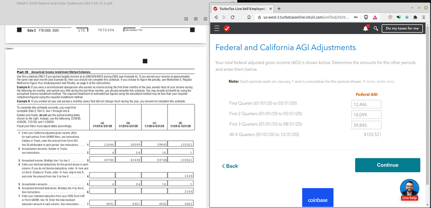The image size is (431, 208).
Task: Click the First Quarter (01/01/20 to 03/31/20) label
Action: (263, 103)
